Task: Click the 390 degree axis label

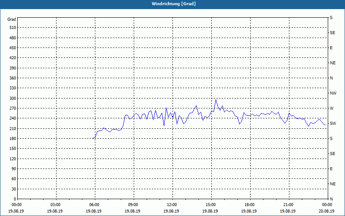Action: (x=13, y=68)
